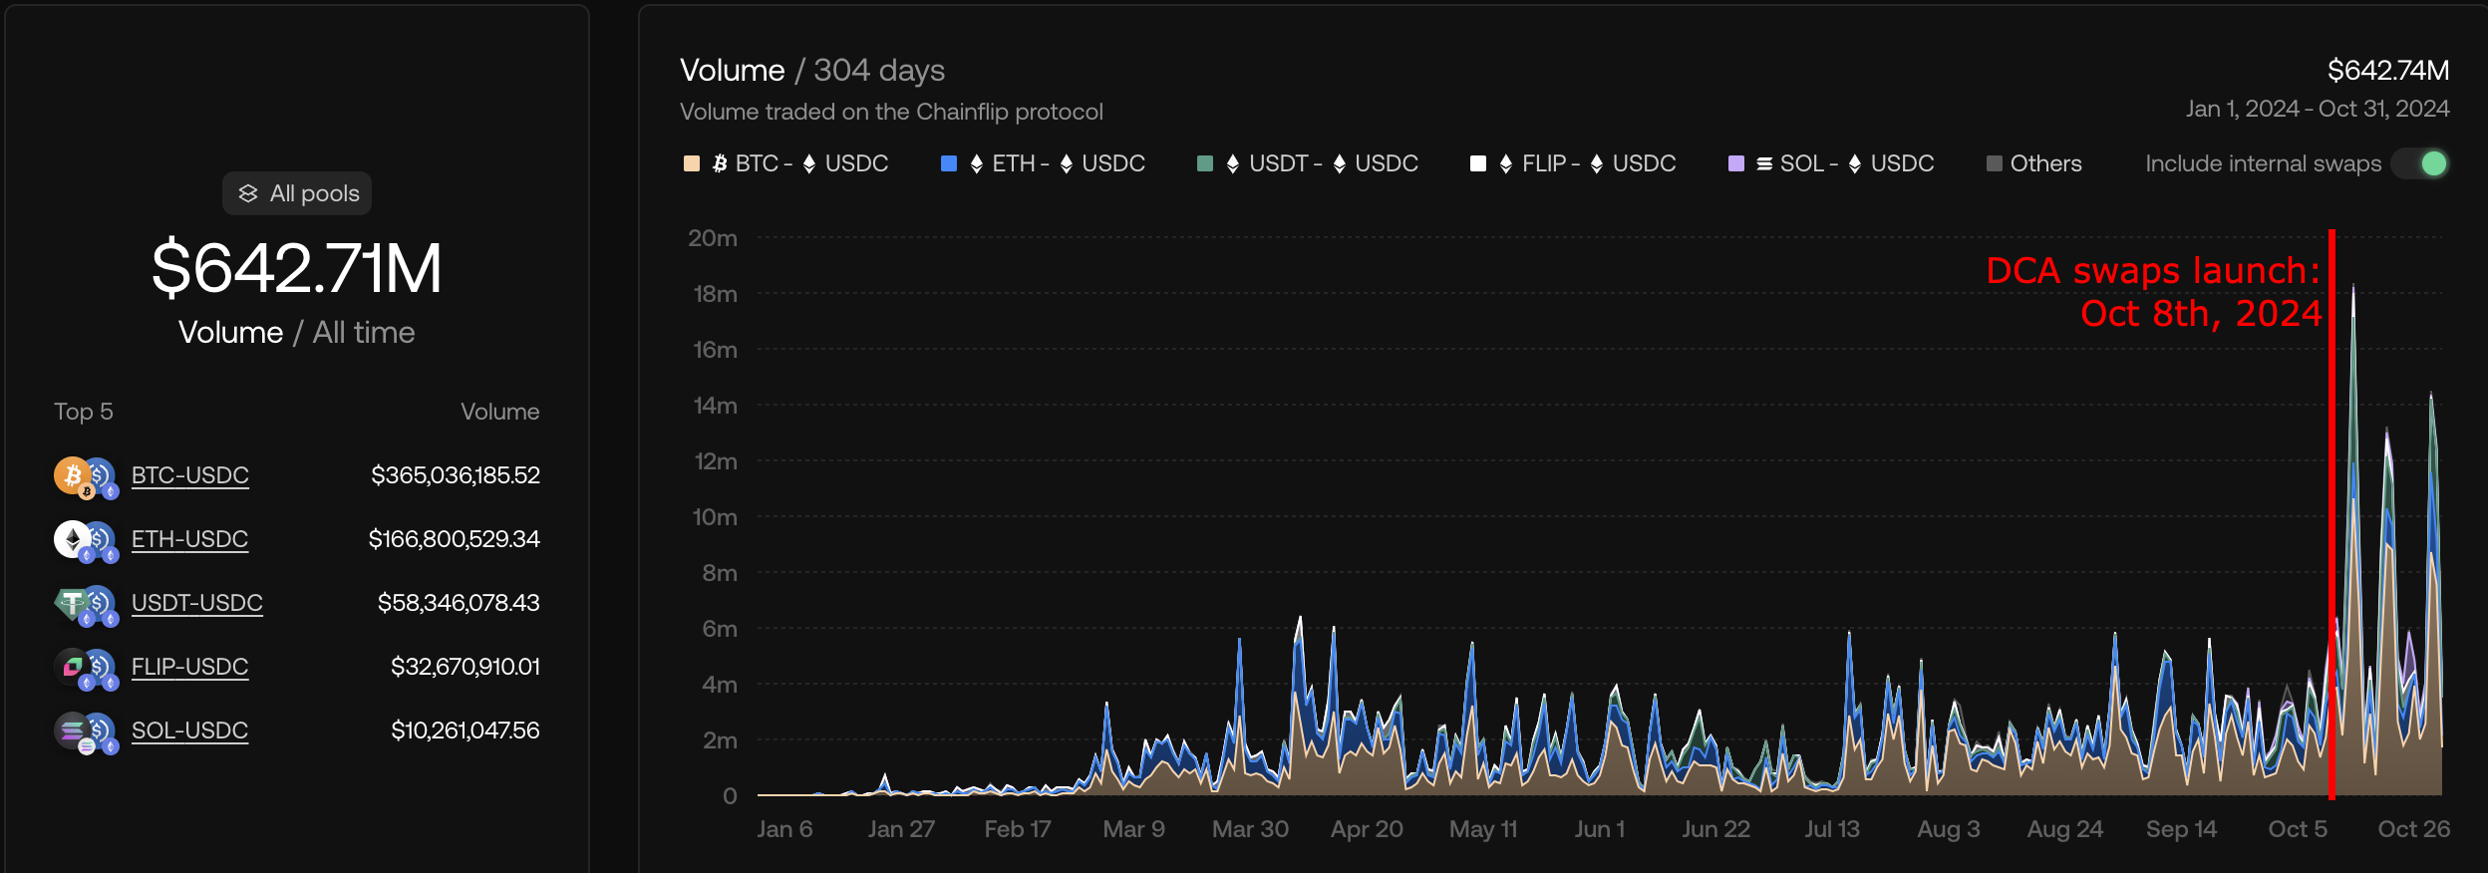This screenshot has height=873, width=2488.
Task: Open the USDT-USDC pool link
Action: coord(197,603)
